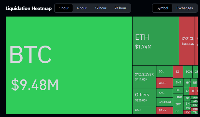The height and width of the screenshot is (117, 200).
Task: Select the XYZ:SILVER tile
Action: coord(144,77)
